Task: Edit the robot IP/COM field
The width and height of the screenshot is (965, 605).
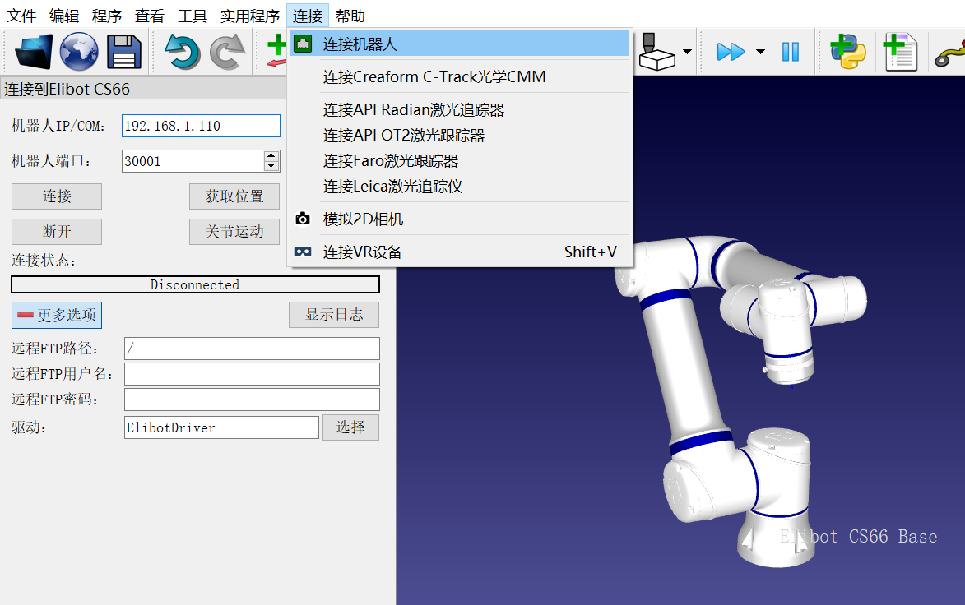Action: point(201,126)
